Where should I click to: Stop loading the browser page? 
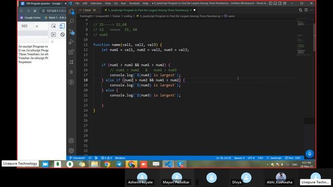point(35,11)
